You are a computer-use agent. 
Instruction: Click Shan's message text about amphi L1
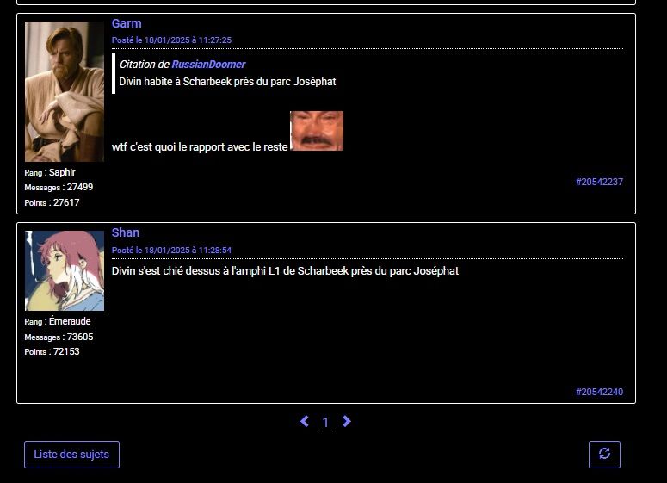(x=285, y=270)
